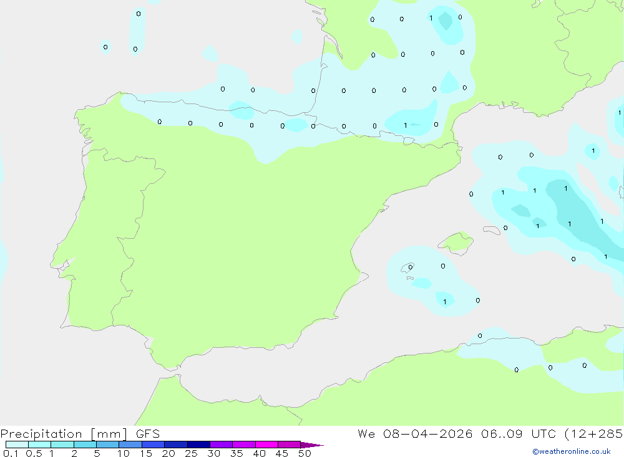Click the '25' legend scale label
Viewport: 624px width, 457px height.
coord(191,453)
